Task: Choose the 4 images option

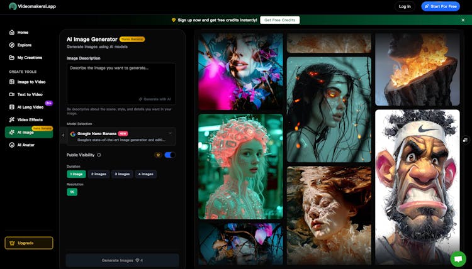Action: pos(145,174)
